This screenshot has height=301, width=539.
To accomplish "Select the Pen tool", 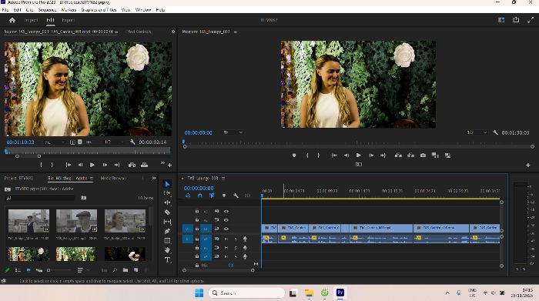I will tap(167, 231).
